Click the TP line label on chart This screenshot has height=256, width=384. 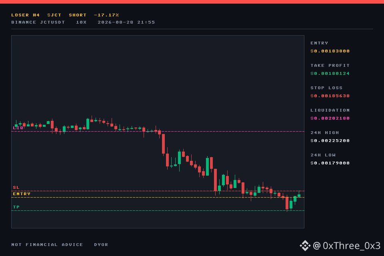click(16, 207)
